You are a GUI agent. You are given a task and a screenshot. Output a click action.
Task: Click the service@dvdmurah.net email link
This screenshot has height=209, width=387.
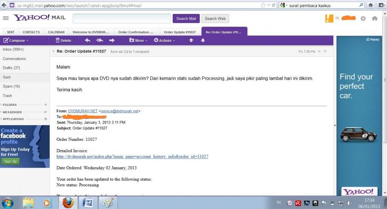(x=119, y=111)
